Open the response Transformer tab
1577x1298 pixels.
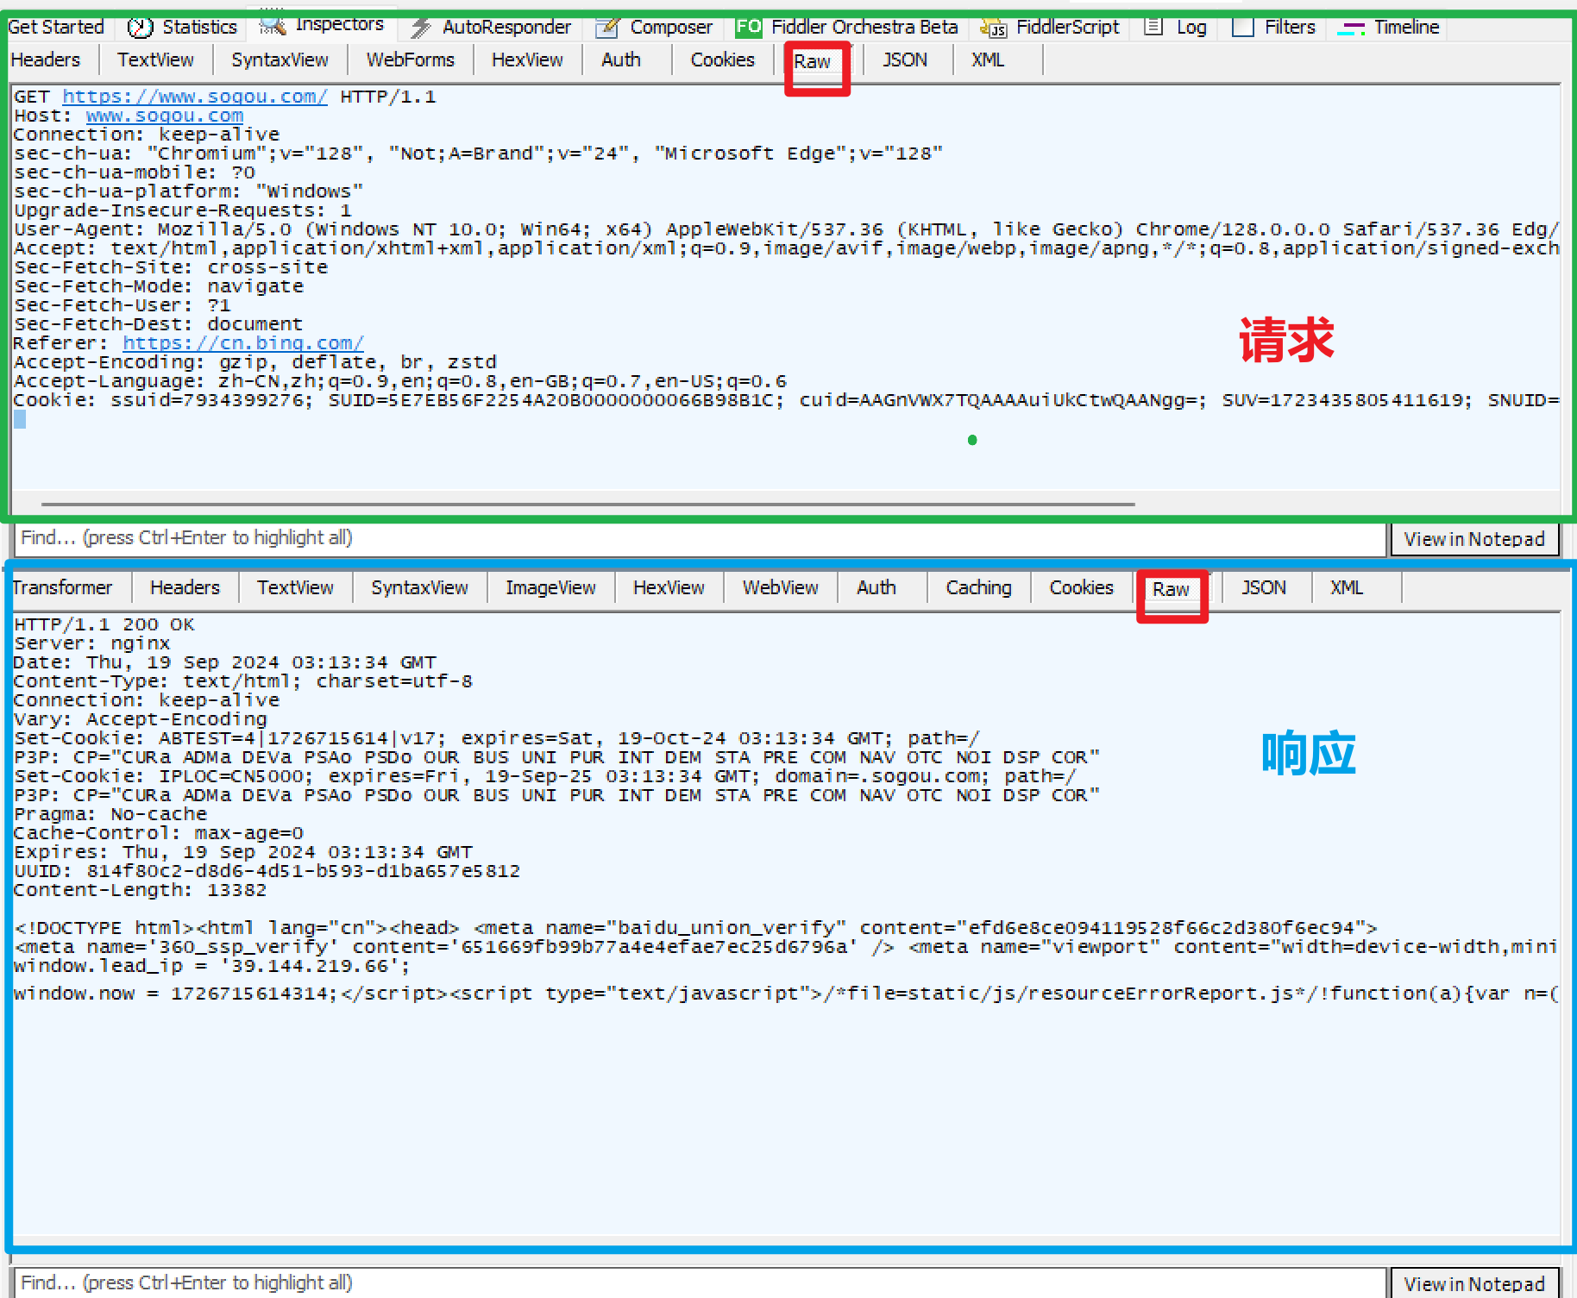pyautogui.click(x=62, y=587)
